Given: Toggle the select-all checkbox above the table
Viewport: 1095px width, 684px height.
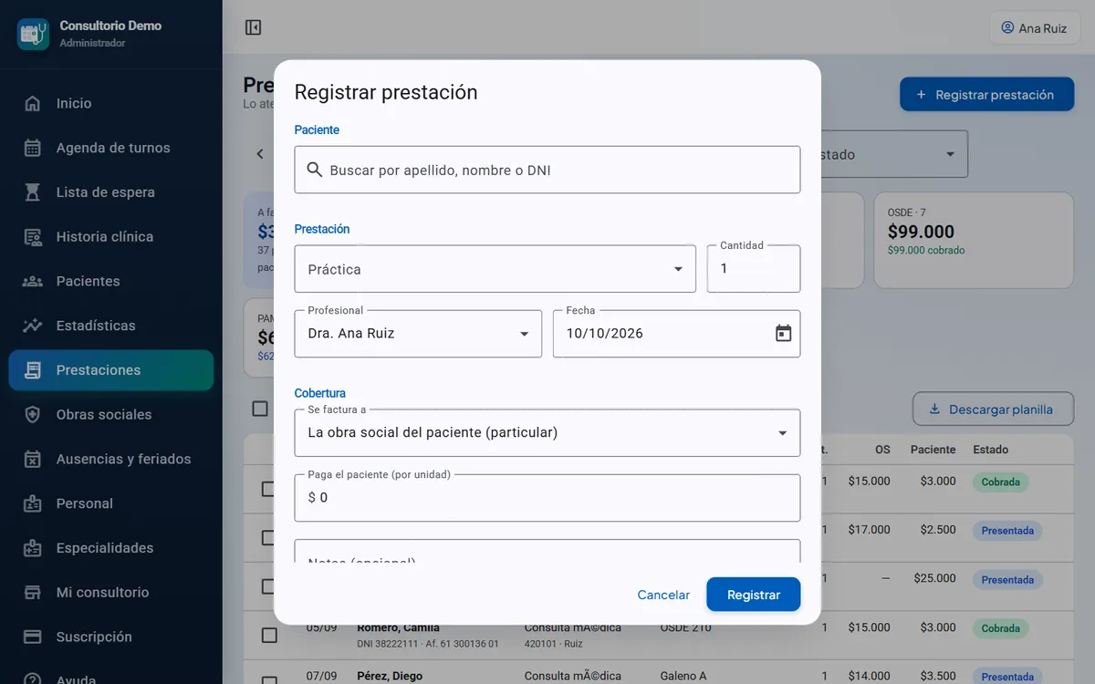Looking at the screenshot, I should [260, 409].
